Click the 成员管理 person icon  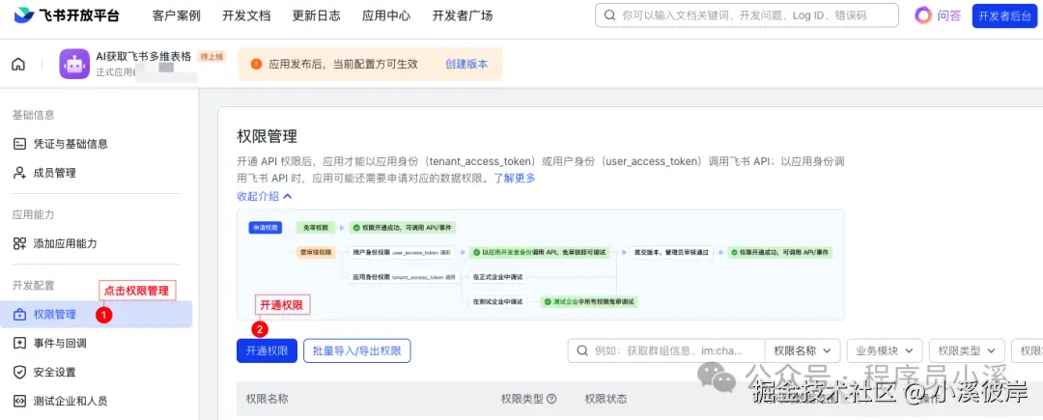coord(19,173)
